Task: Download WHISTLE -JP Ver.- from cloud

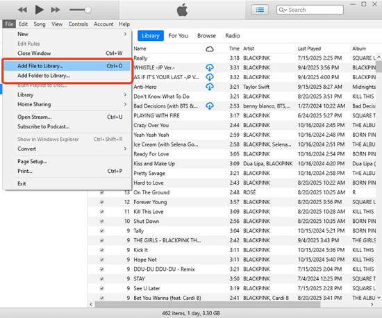Action: pos(210,67)
